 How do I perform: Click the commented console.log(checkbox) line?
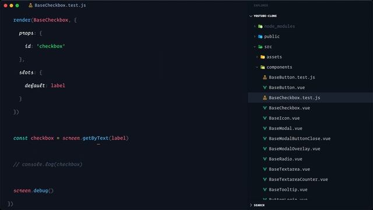pyautogui.click(x=48, y=164)
